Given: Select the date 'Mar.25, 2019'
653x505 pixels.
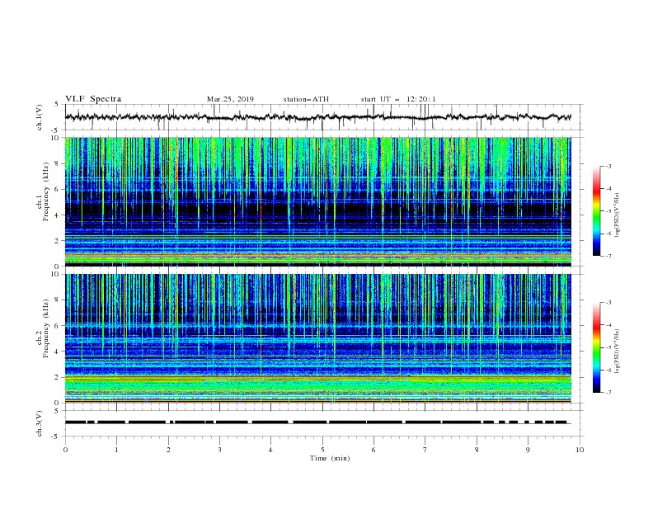Looking at the screenshot, I should 230,99.
